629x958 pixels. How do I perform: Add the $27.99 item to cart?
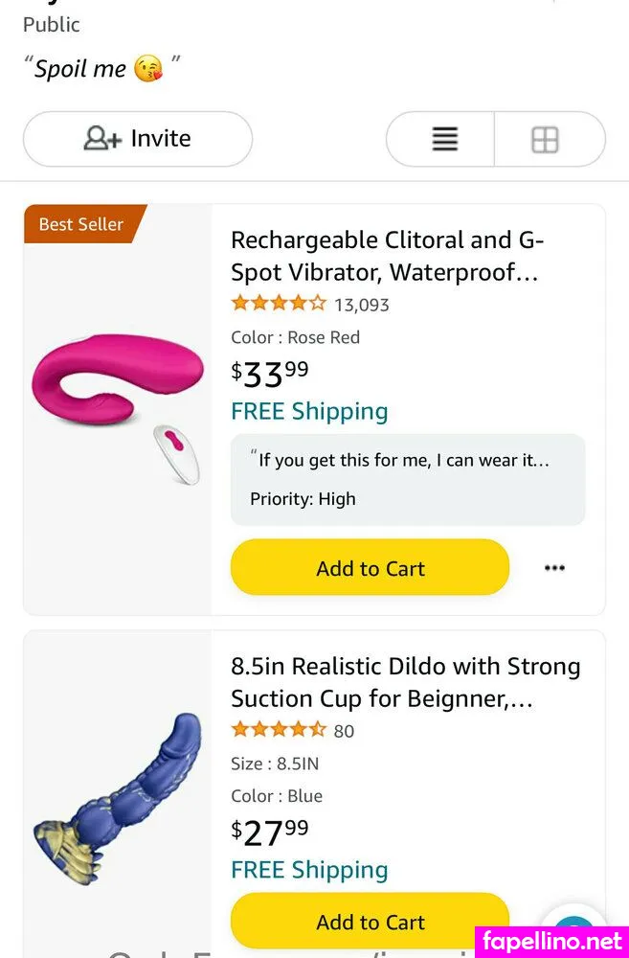click(x=370, y=922)
